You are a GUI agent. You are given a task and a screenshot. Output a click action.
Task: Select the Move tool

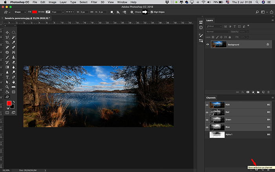click(7, 32)
